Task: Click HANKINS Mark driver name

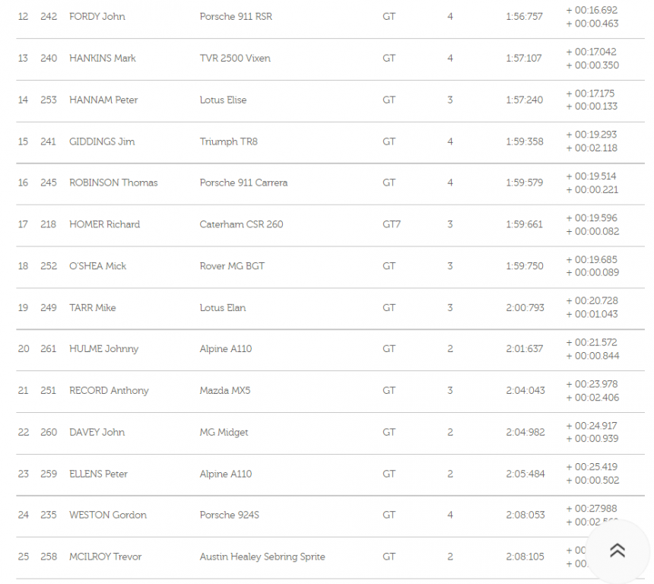Action: click(102, 59)
